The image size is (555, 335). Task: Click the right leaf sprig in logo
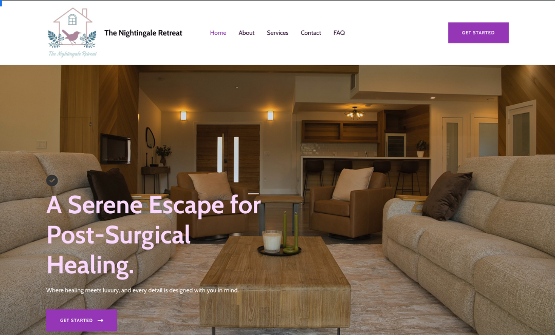coord(89,40)
